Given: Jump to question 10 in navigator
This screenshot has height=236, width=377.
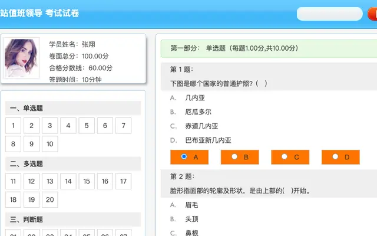Looking at the screenshot, I should (x=49, y=144).
